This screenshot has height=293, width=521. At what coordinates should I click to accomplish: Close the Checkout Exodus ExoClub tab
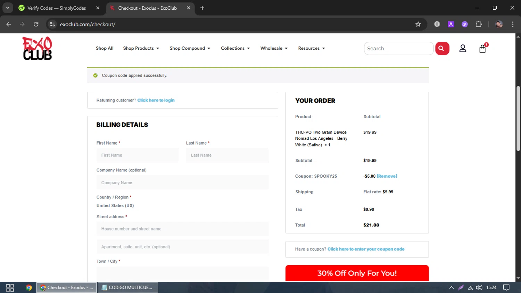coord(189,8)
